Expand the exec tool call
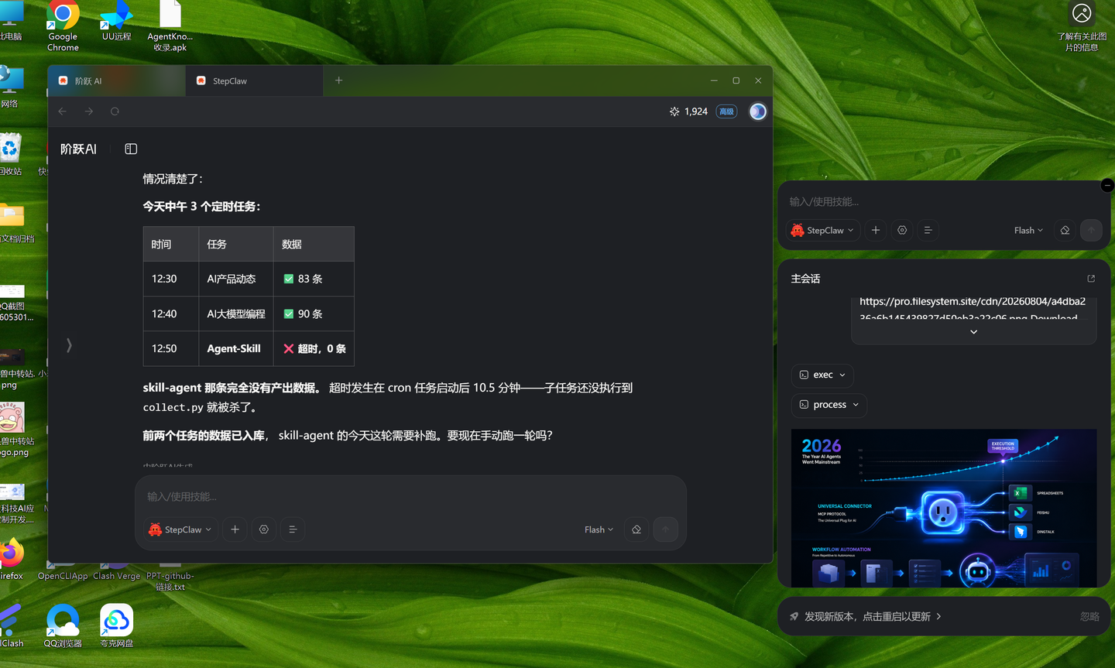 (822, 375)
